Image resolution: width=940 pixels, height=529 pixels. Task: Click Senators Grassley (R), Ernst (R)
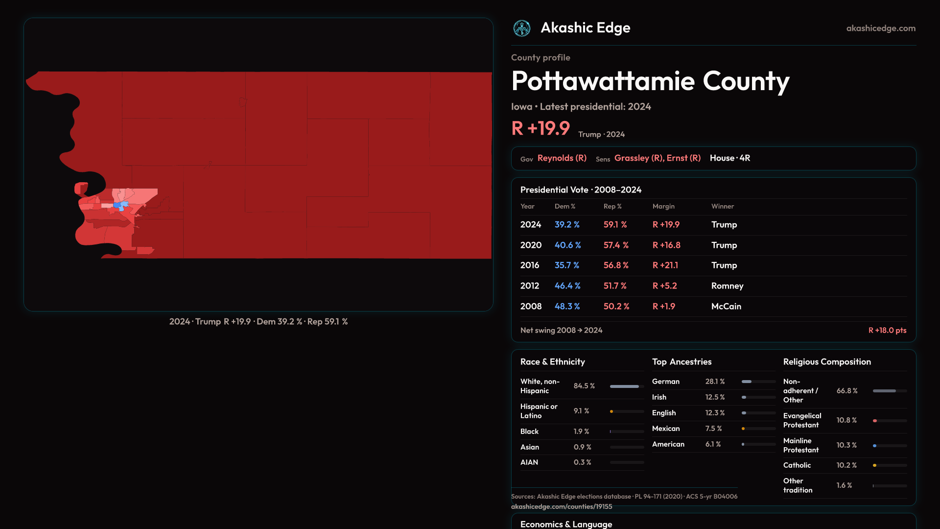pyautogui.click(x=657, y=158)
